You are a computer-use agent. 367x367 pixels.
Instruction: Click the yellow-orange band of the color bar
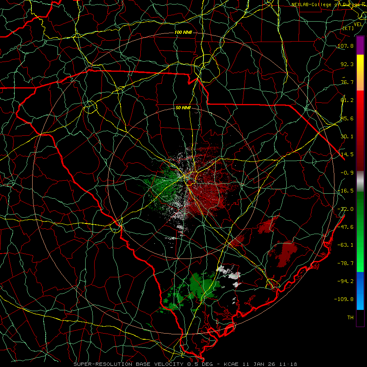pyautogui.click(x=360, y=73)
